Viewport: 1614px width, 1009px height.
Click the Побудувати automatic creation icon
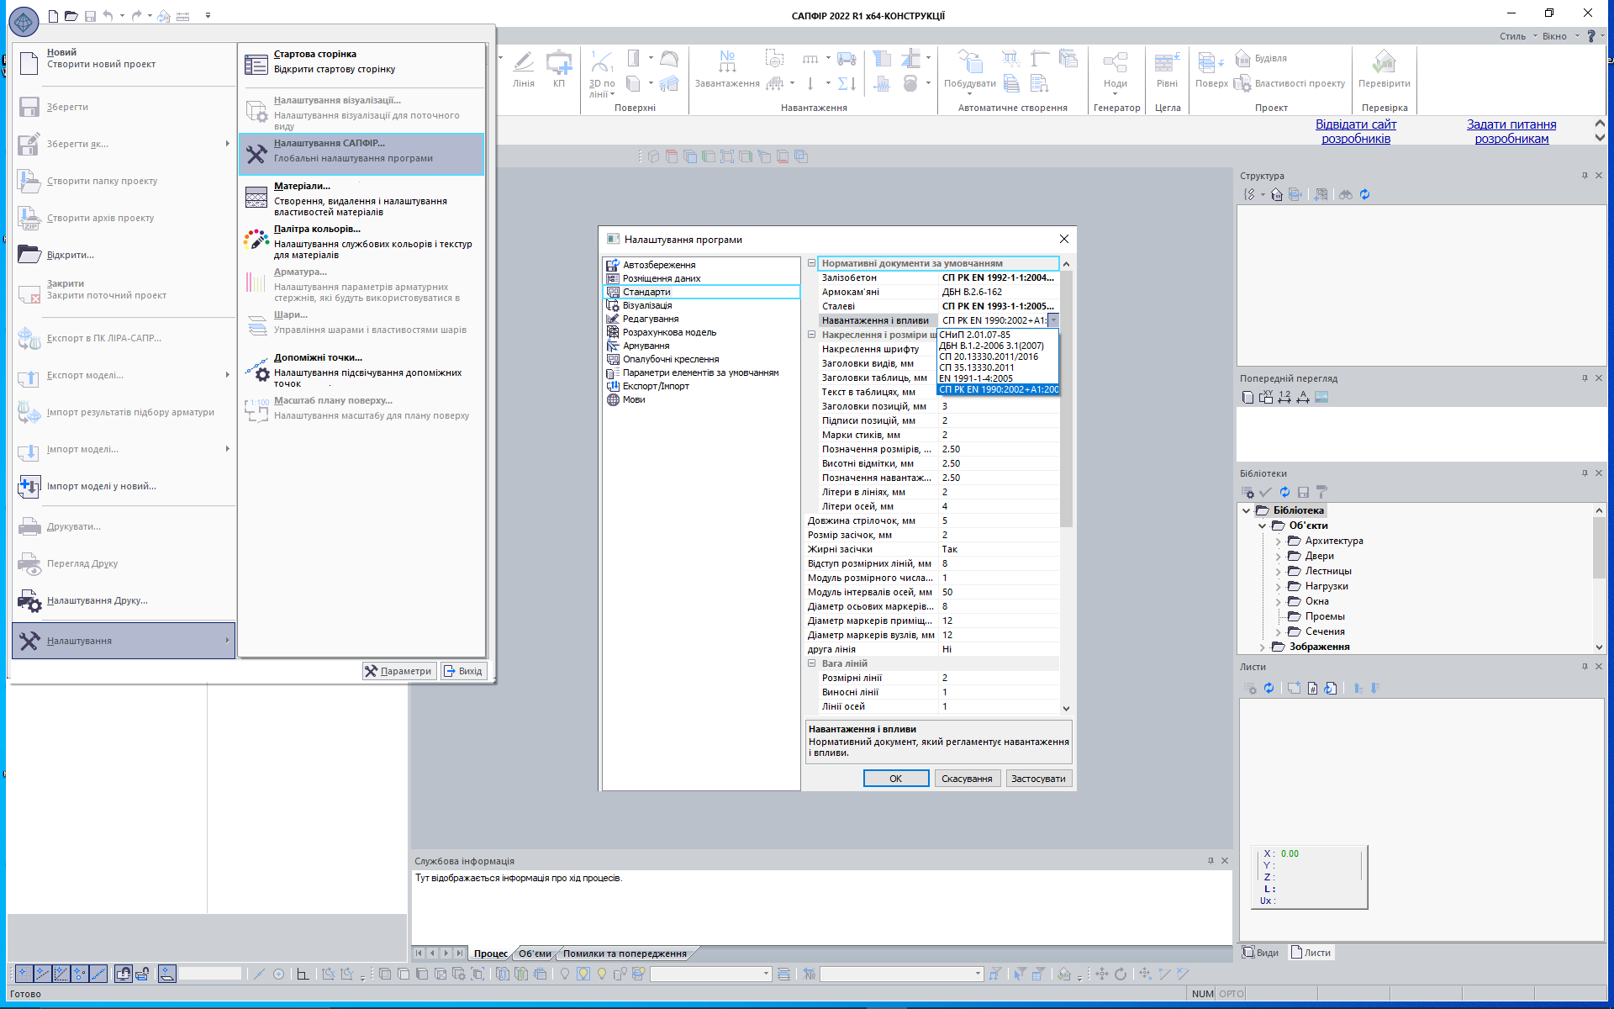[x=969, y=63]
